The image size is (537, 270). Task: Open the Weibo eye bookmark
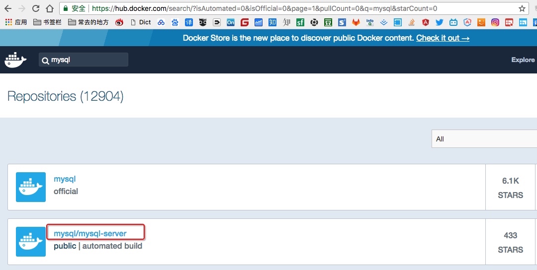(119, 22)
